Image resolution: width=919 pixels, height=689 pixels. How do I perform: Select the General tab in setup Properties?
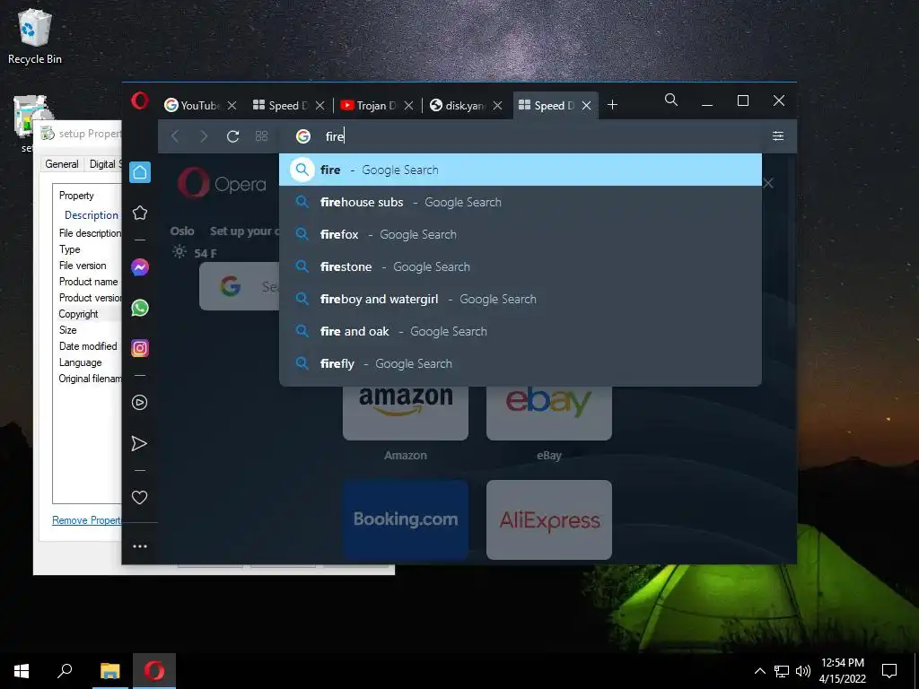[62, 164]
